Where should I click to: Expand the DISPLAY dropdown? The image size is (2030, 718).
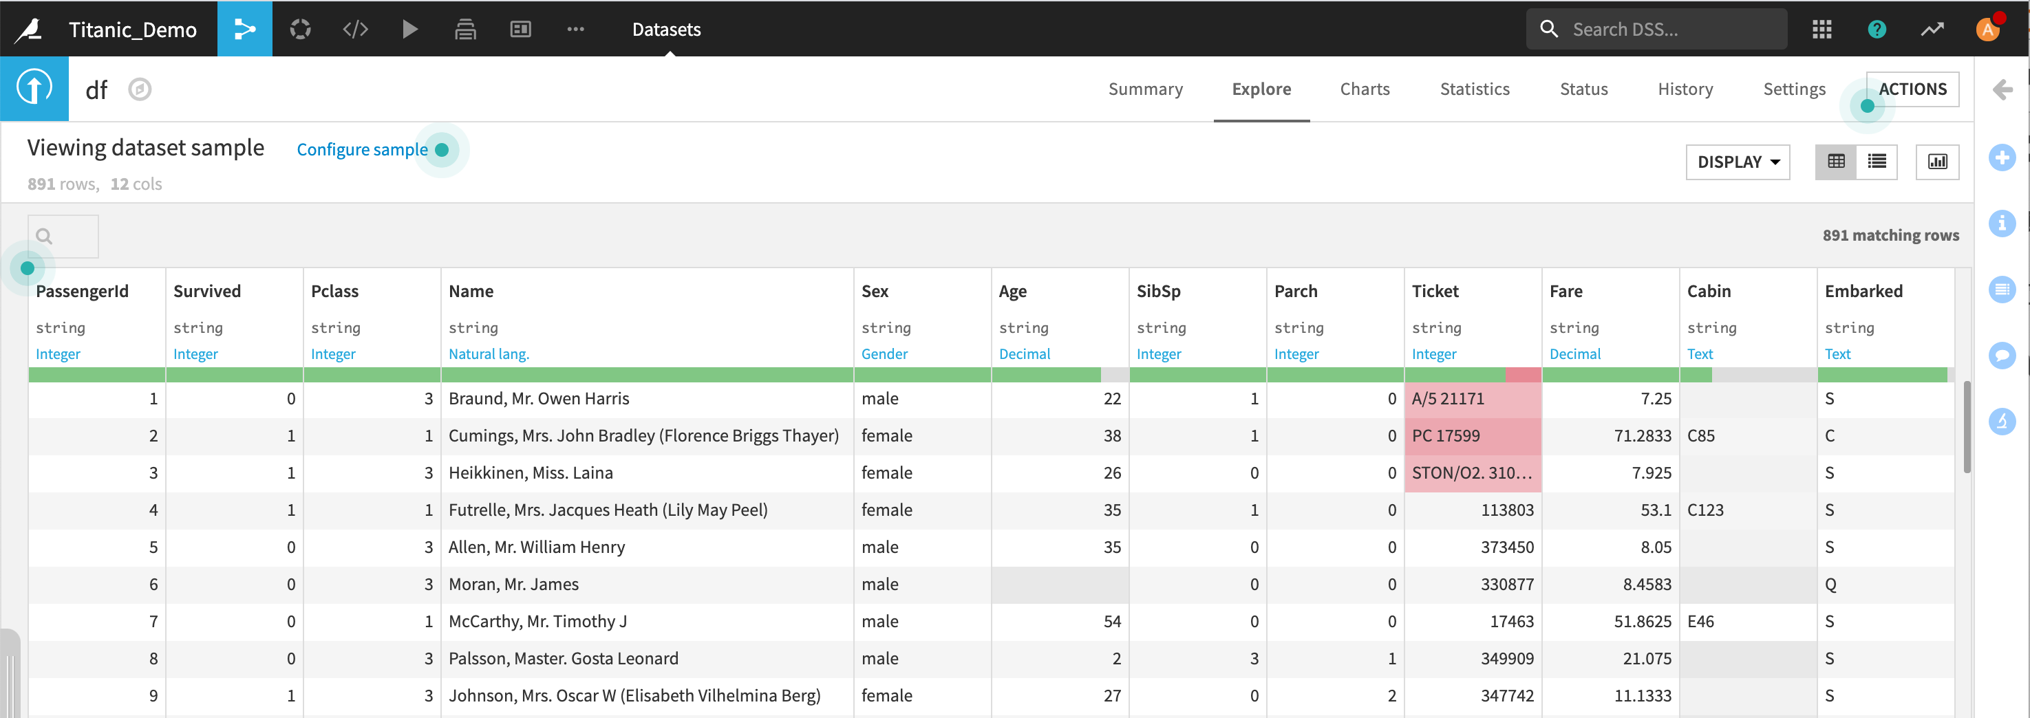pyautogui.click(x=1738, y=162)
